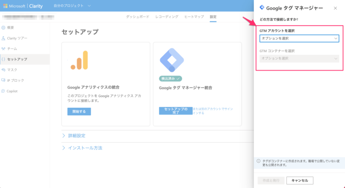Open Clarity ツアー in the sidebar
Viewport: 345px width, 188px height.
[x=25, y=38]
